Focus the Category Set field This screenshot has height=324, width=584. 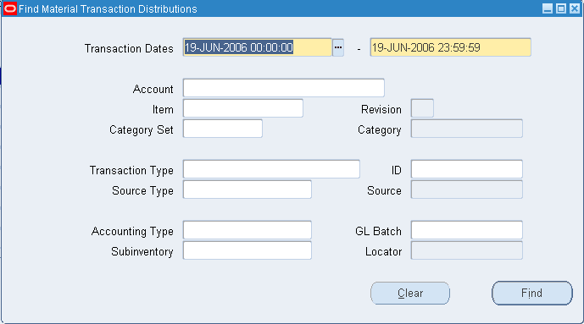[x=223, y=129]
